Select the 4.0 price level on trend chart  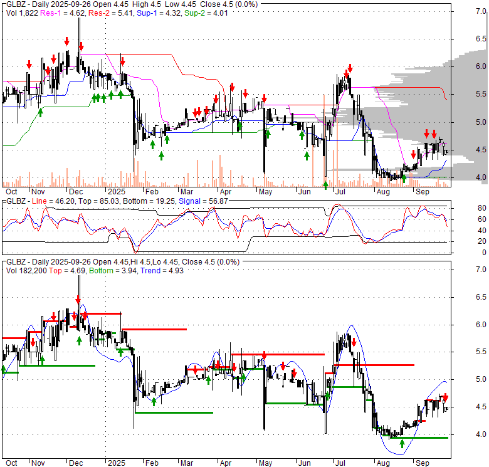click(x=481, y=434)
